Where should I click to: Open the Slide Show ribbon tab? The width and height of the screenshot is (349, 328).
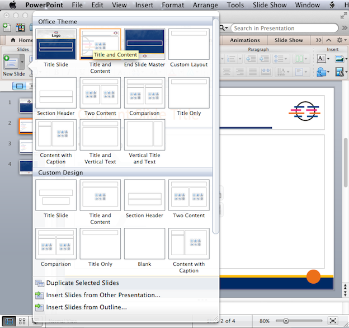(289, 40)
